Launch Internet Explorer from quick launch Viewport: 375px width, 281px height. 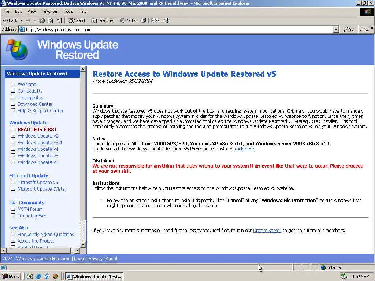[38, 277]
